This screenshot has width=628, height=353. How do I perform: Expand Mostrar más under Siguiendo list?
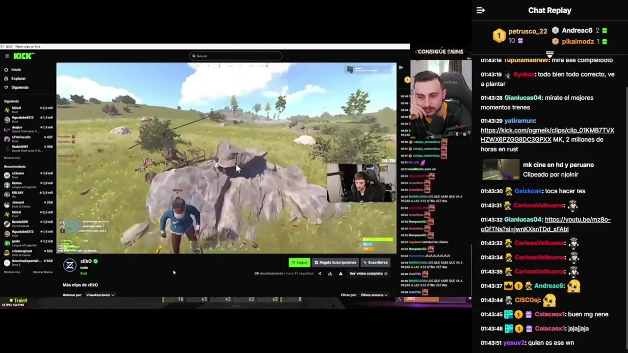point(12,158)
